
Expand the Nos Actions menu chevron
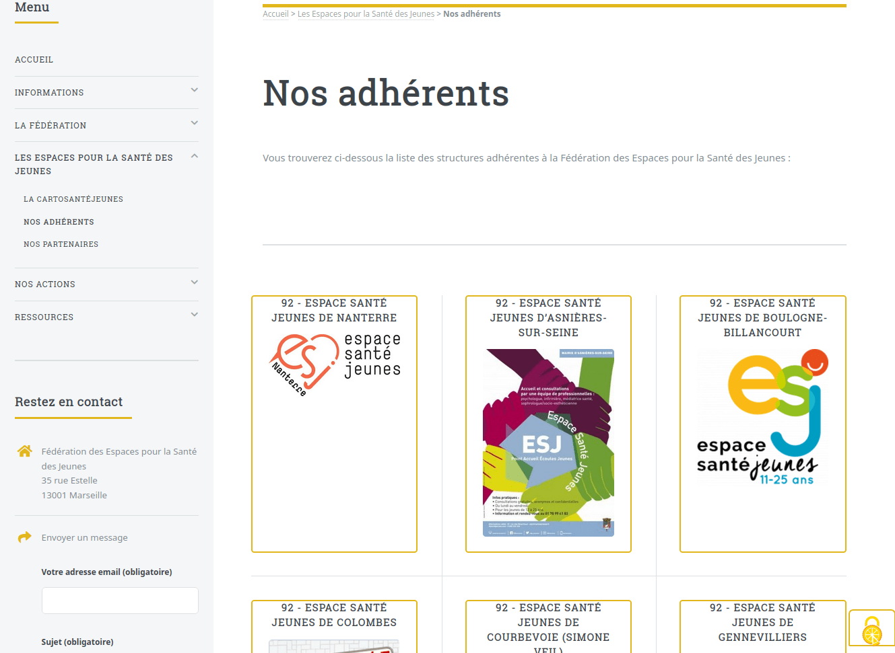(194, 282)
